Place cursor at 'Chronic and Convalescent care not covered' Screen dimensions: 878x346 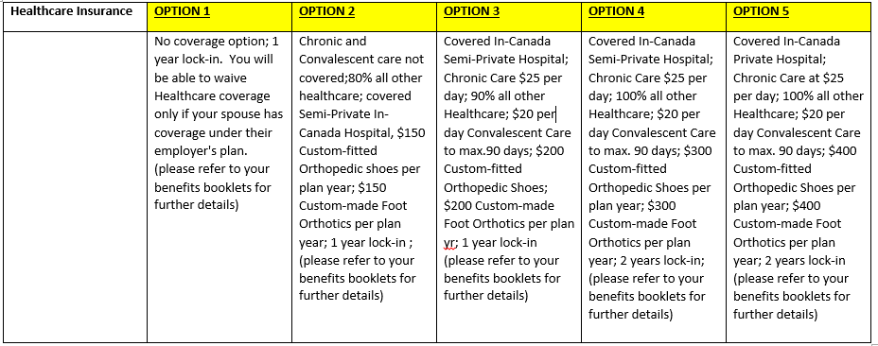point(361,60)
